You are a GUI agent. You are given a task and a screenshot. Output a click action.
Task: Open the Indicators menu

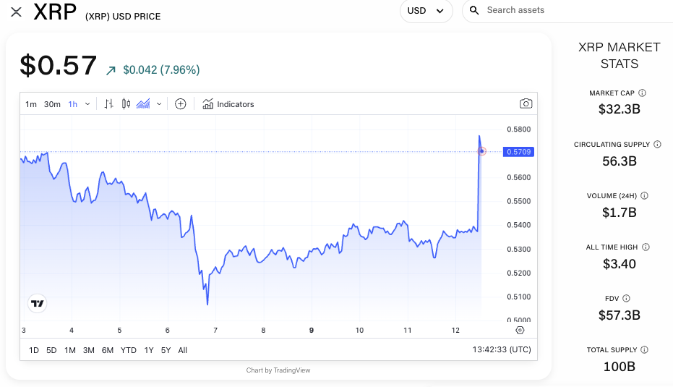tap(228, 104)
